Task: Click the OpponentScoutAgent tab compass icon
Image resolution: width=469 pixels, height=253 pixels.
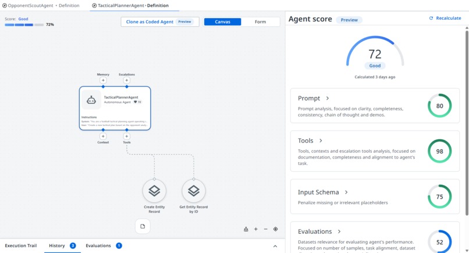Action: (5, 5)
